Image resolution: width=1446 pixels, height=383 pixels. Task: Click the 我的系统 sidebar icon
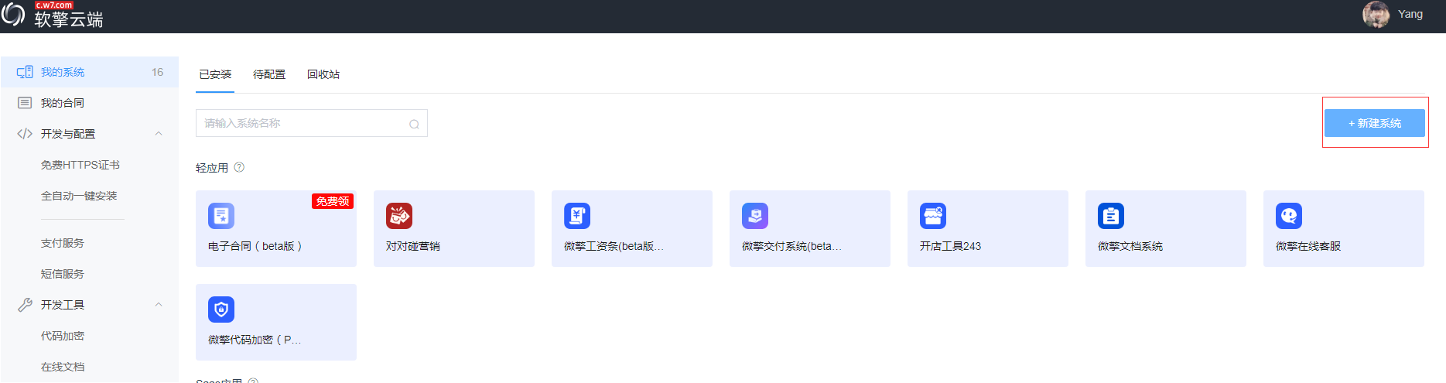[x=25, y=72]
